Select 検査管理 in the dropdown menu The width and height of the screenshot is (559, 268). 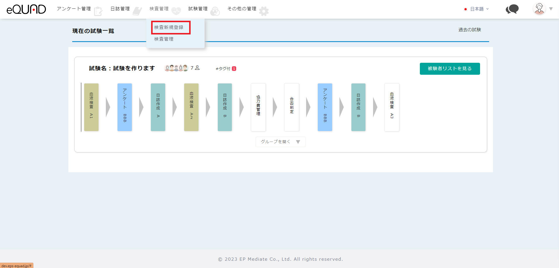click(164, 39)
